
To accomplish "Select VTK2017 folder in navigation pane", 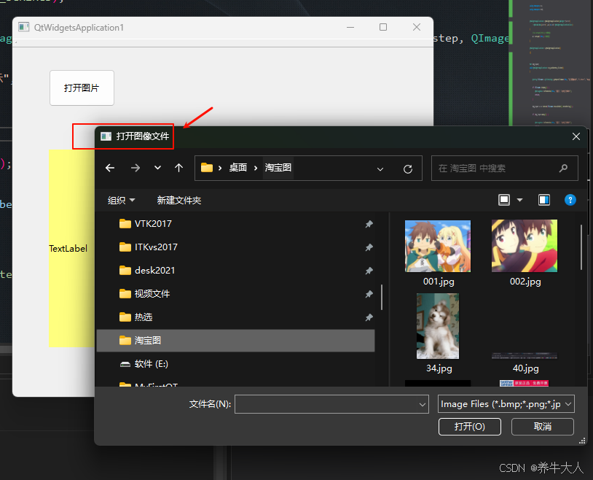I will coord(235,224).
